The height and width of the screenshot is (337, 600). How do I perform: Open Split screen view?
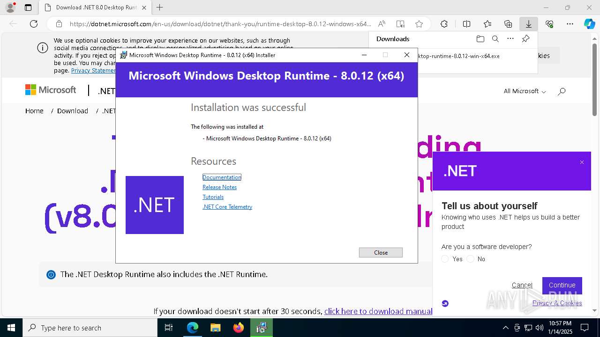[466, 24]
